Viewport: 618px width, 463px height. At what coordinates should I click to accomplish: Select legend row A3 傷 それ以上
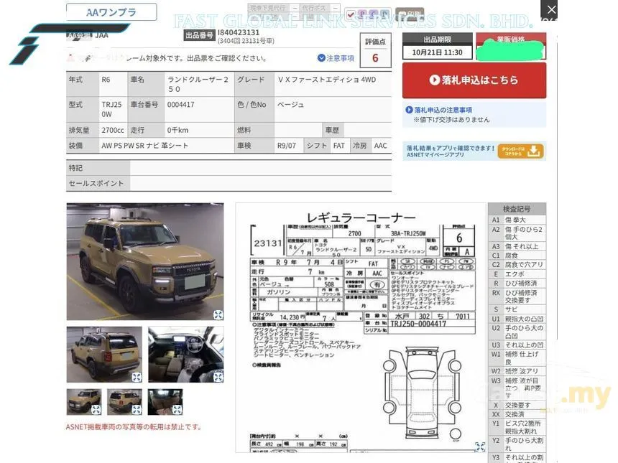(x=517, y=246)
